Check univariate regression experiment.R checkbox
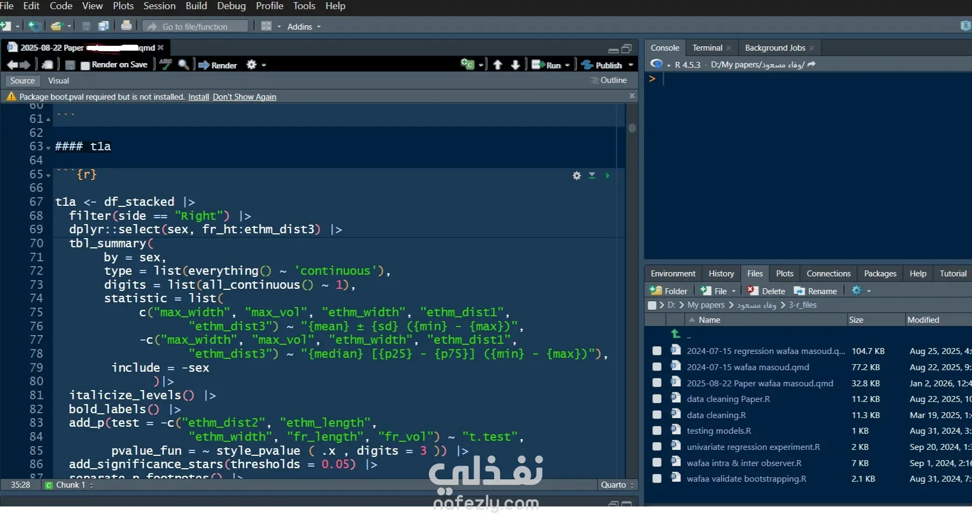The width and height of the screenshot is (972, 514). 657,447
